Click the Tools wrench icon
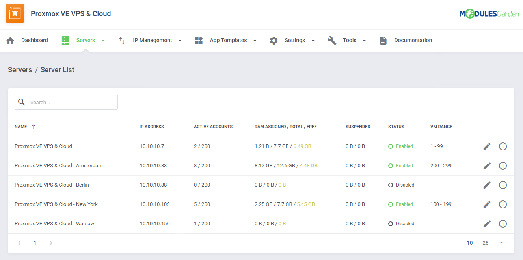Viewport: 523px width, 260px height. click(x=331, y=40)
